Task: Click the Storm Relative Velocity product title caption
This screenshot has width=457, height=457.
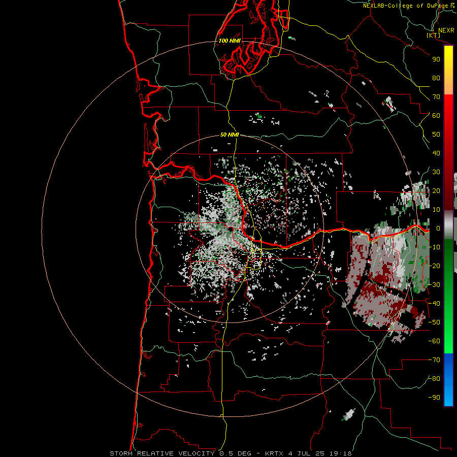Action: tap(162, 453)
